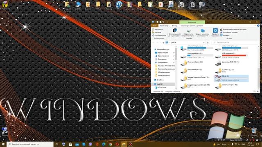The height and width of the screenshot is (147, 262).
Task: Launch Microsoft Store from the taskbar
Action: point(70,144)
